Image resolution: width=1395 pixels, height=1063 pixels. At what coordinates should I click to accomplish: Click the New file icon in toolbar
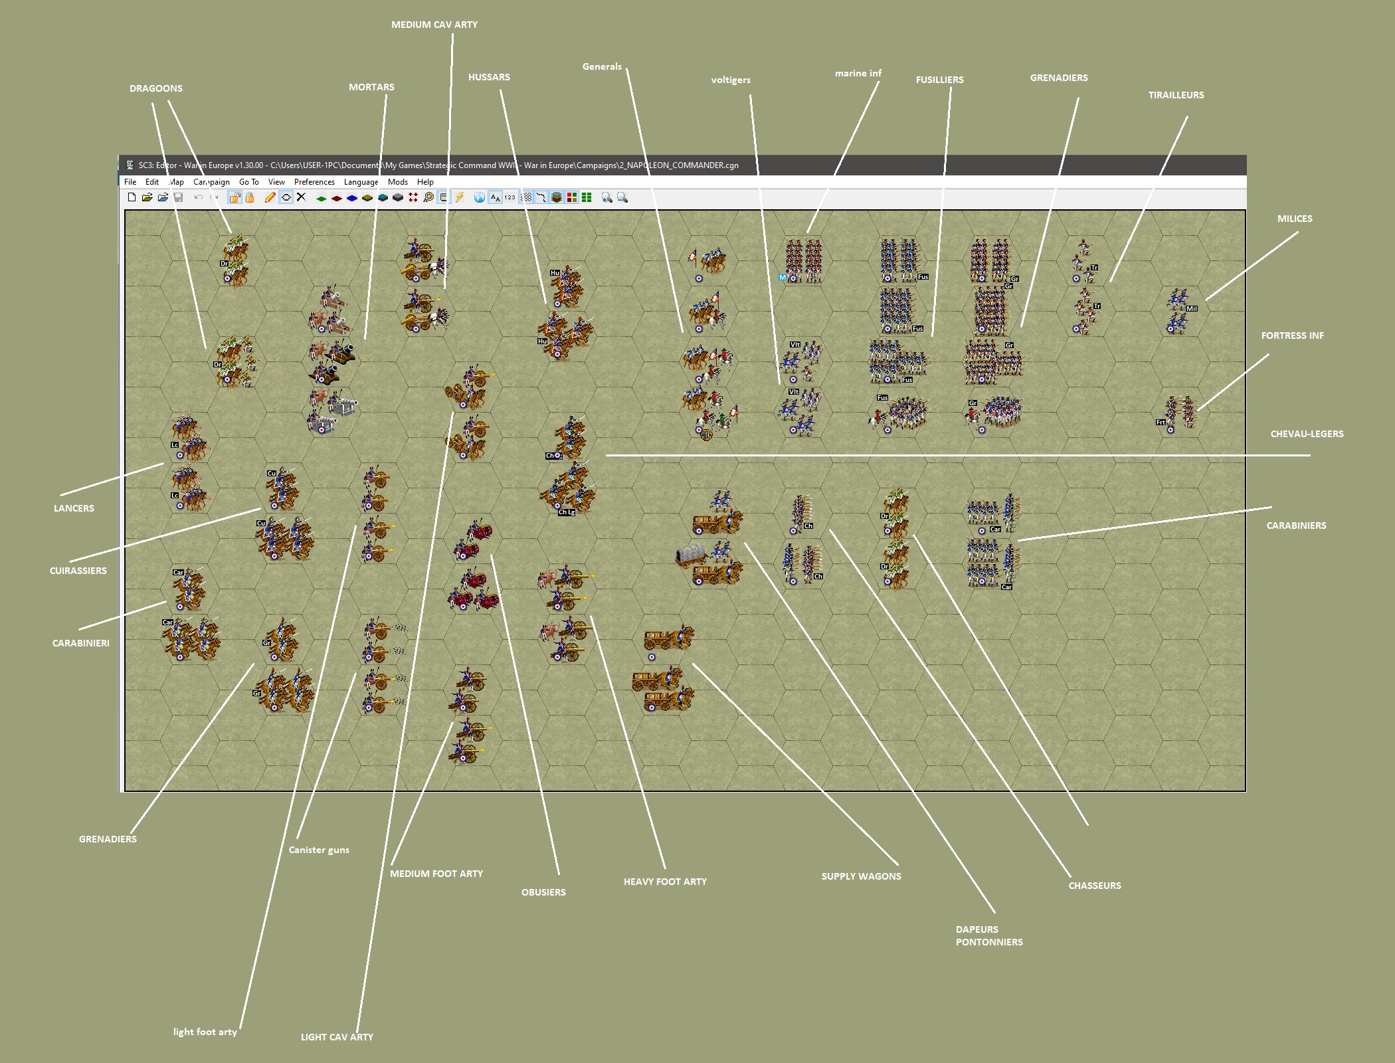pyautogui.click(x=132, y=197)
